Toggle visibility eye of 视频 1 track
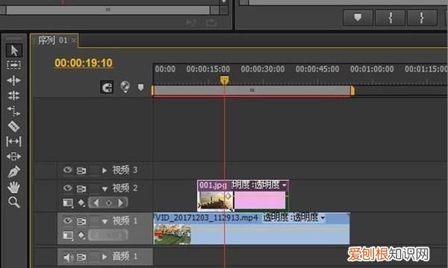448x268 pixels. 67,220
